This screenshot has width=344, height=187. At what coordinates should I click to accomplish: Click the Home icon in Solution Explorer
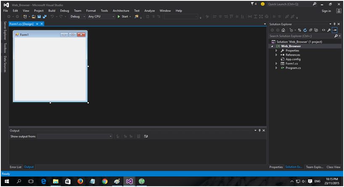point(283,30)
